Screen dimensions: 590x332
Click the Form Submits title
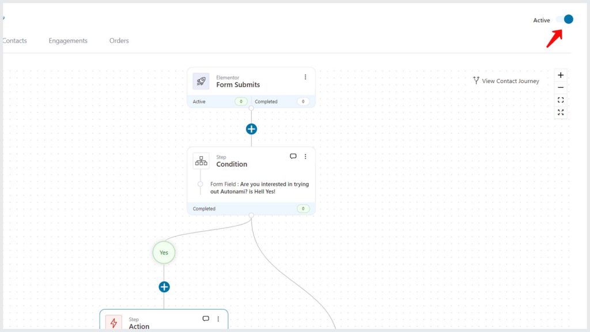238,85
